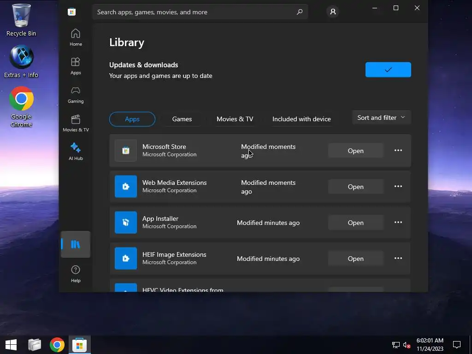Viewport: 472px width, 354px height.
Task: Click the Web Media Extensions app icon
Action: (x=126, y=187)
